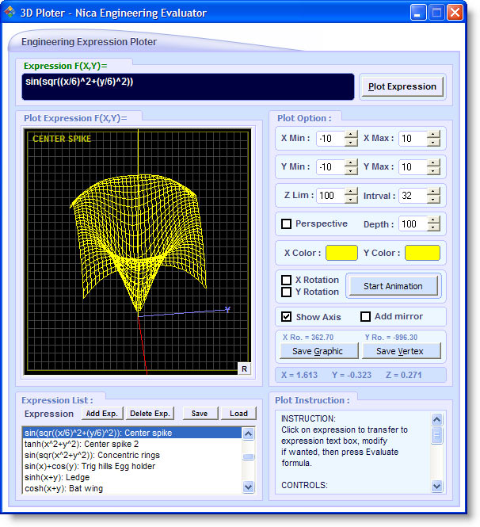Click the 3D Ploter app icon in title bar
The height and width of the screenshot is (527, 480).
(10, 13)
